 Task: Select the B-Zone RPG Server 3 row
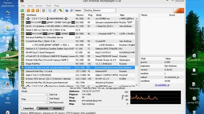pos(78,79)
